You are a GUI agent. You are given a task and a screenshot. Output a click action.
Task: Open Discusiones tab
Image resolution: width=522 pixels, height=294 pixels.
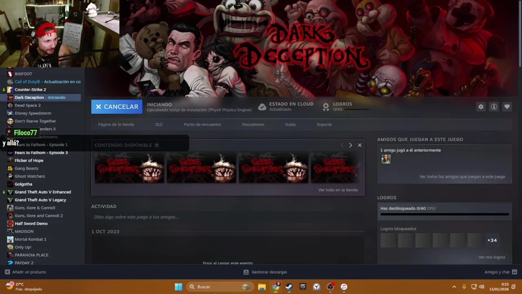pyautogui.click(x=253, y=125)
